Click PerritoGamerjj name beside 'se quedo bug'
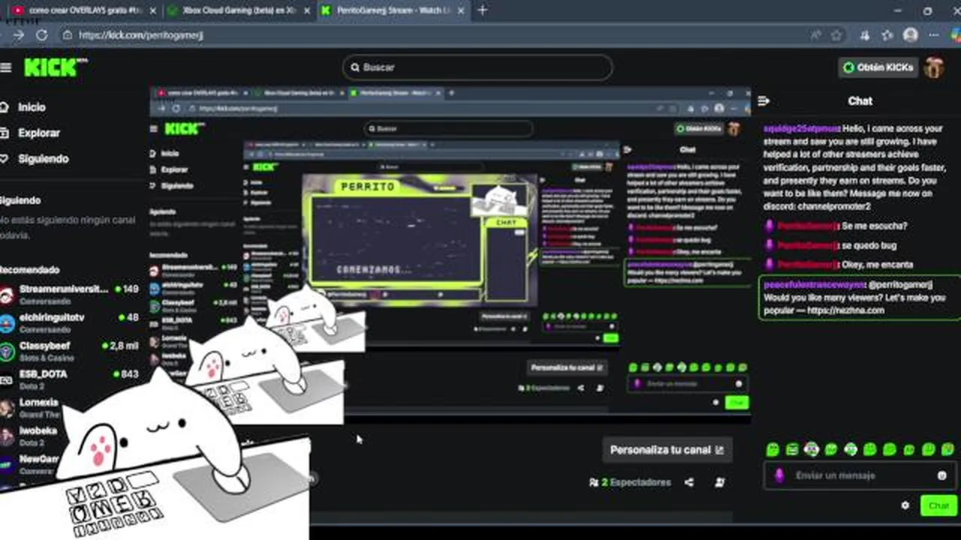The width and height of the screenshot is (961, 540). [x=808, y=245]
